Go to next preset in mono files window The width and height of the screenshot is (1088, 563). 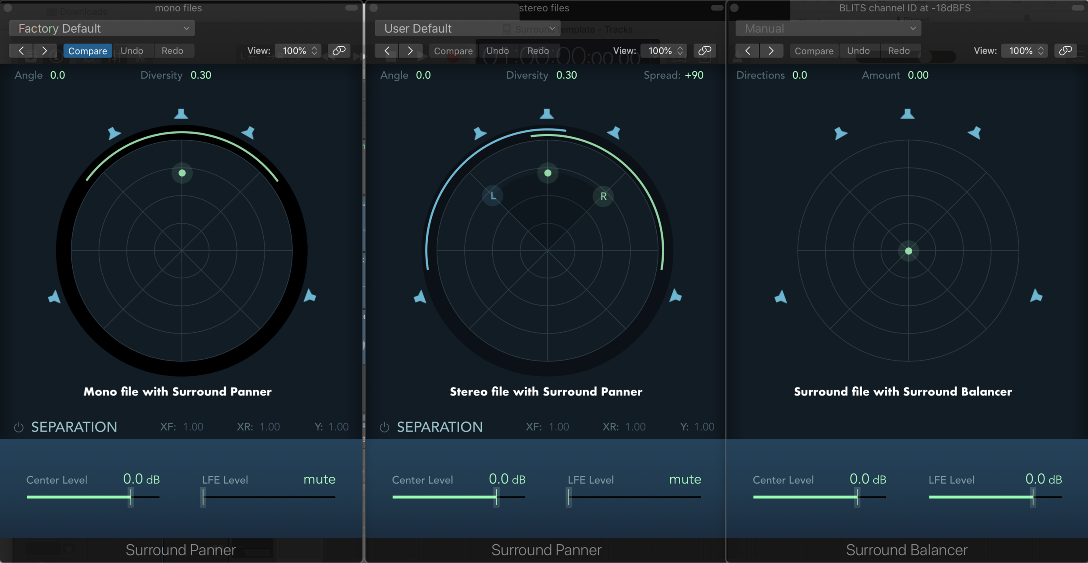(44, 51)
